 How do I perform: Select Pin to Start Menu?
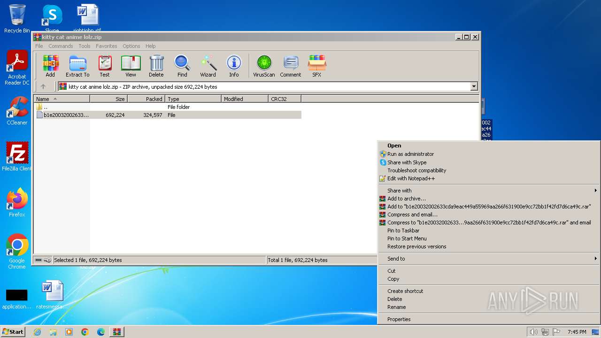[x=488, y=238]
